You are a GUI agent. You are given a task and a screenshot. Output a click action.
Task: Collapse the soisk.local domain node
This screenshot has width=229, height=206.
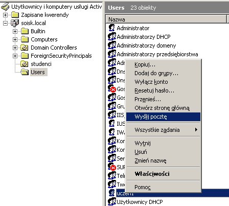click(5, 23)
